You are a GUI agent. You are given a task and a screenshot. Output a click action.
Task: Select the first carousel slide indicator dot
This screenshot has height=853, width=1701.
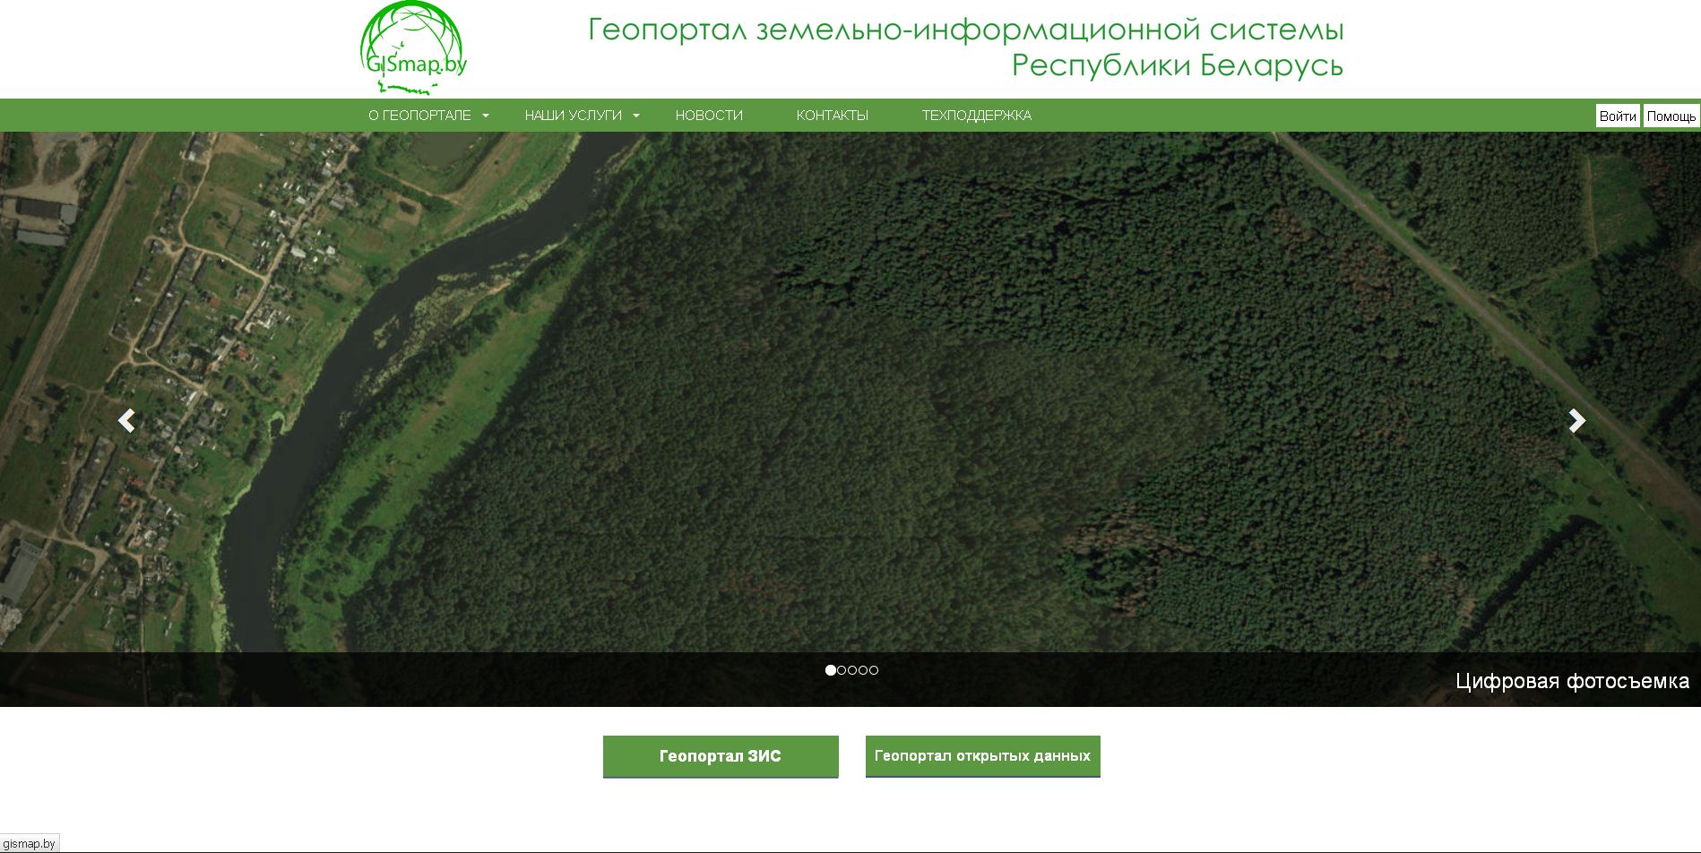[x=831, y=670]
